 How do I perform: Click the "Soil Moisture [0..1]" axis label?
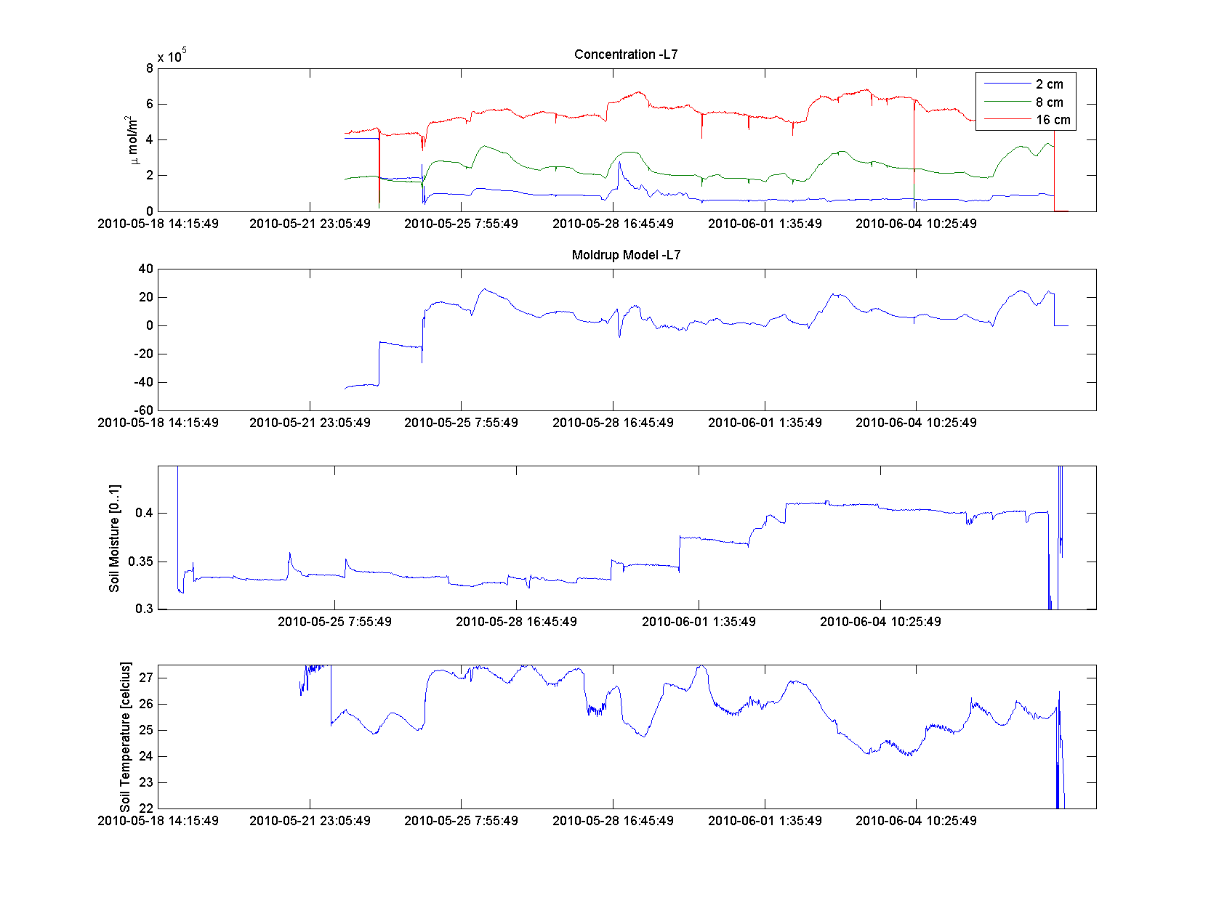click(x=115, y=538)
